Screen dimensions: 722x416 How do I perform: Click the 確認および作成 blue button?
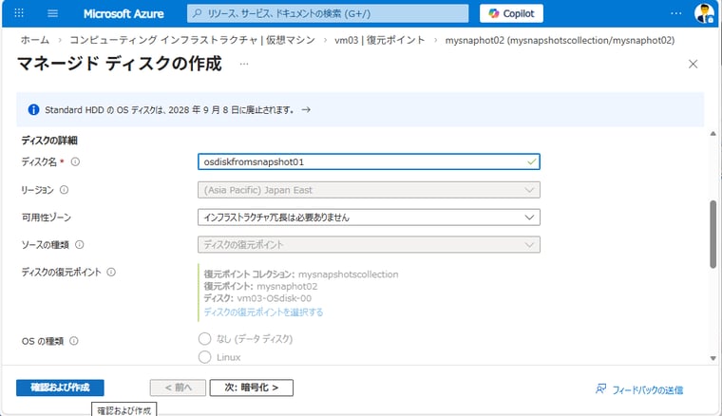tap(60, 388)
